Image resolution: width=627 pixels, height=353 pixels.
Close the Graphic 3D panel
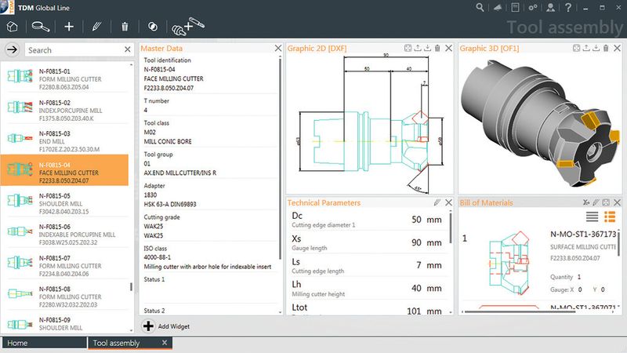point(618,48)
